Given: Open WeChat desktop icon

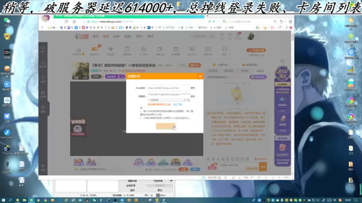Looking at the screenshot, I should [x=7, y=20].
